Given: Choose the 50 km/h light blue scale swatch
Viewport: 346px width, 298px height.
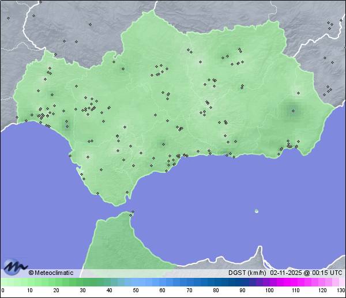Looking at the screenshot, I should click(x=136, y=282).
